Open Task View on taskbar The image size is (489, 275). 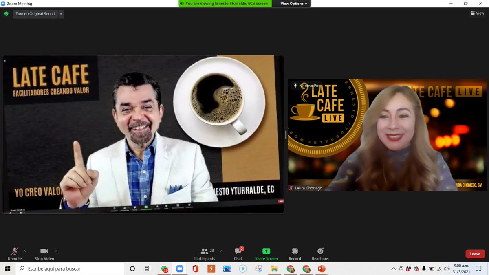coord(148,269)
